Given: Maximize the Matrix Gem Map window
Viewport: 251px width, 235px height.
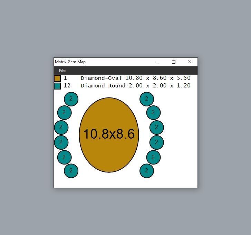Looking at the screenshot, I should click(174, 62).
